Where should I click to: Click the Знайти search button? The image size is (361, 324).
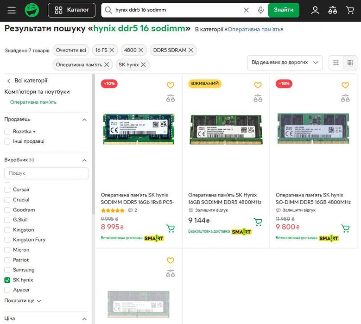tap(284, 10)
